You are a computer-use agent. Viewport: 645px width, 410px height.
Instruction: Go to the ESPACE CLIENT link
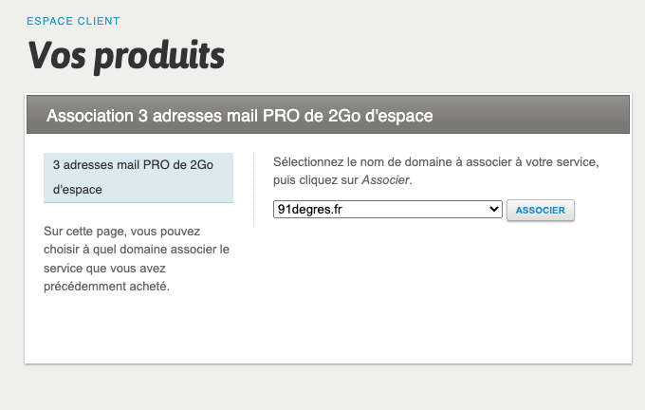pyautogui.click(x=73, y=21)
